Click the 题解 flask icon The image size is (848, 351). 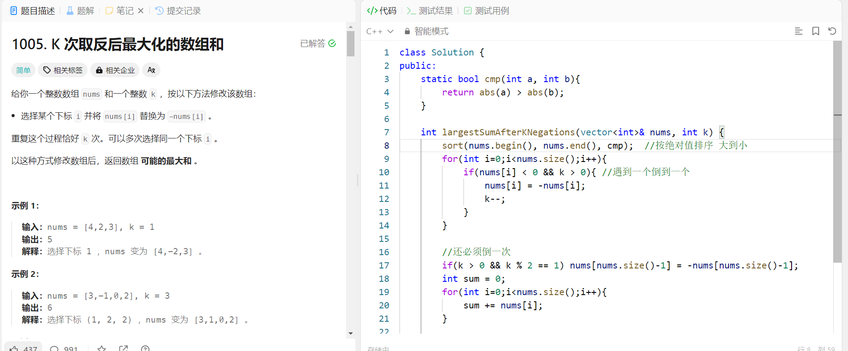click(x=70, y=11)
